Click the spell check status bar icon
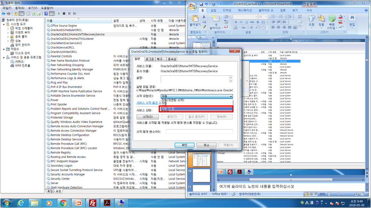This screenshot has height=208, width=371. 233,194
